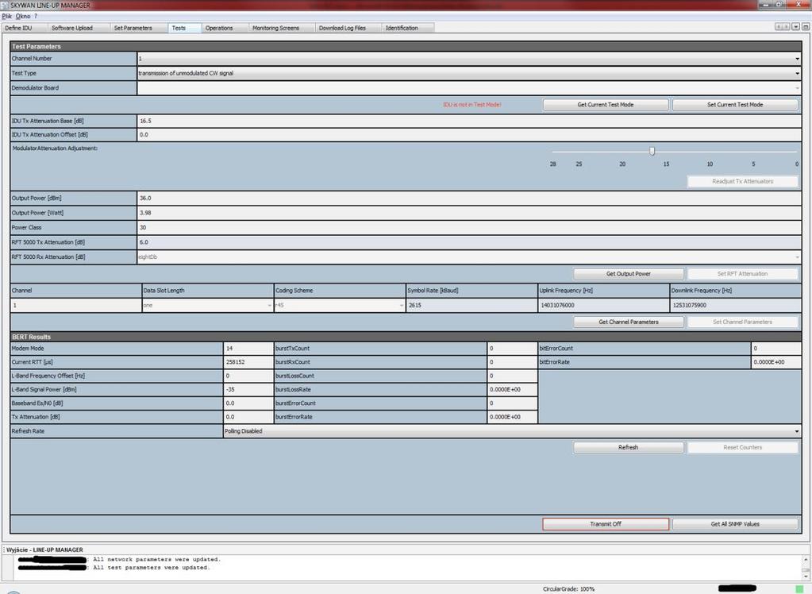Open the ? help menu
This screenshot has height=594, width=812.
36,16
